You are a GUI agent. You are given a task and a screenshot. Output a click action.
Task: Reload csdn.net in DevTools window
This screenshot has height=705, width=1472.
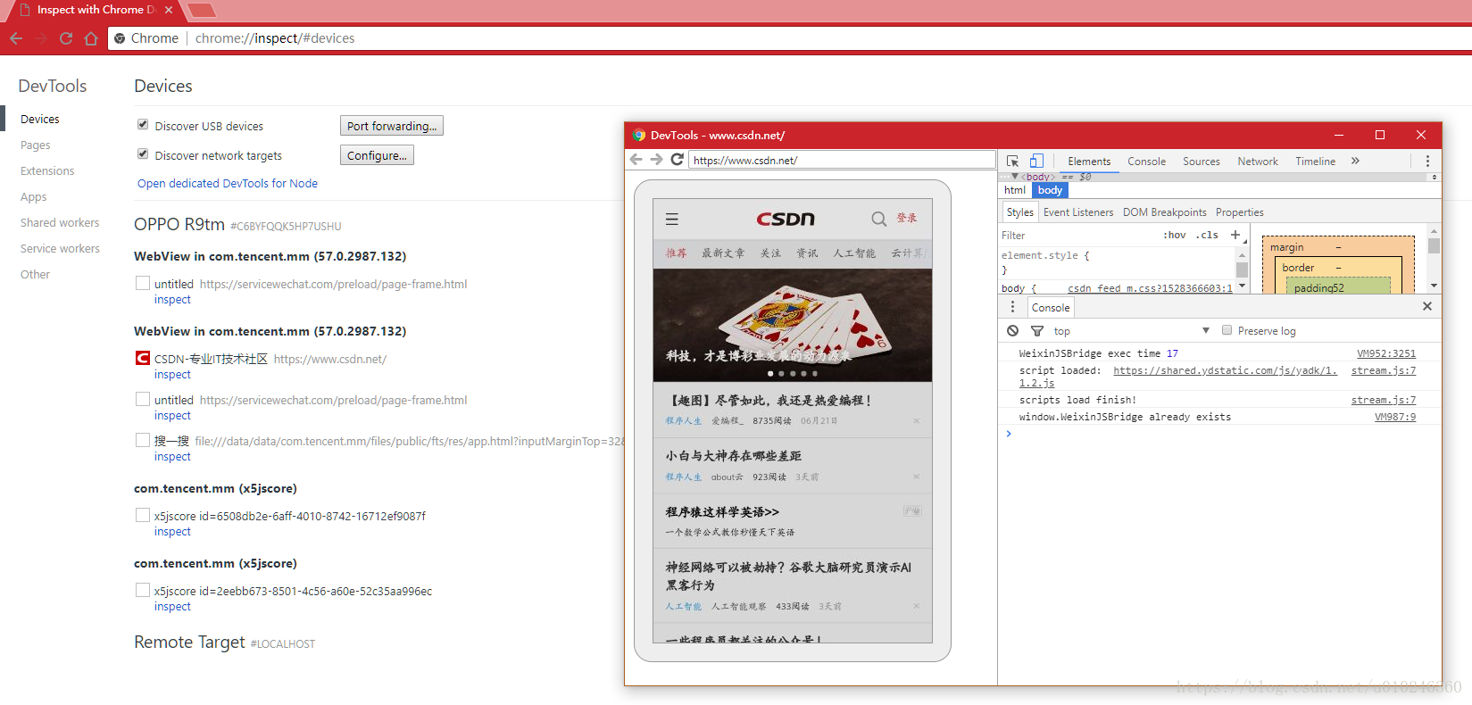pos(677,160)
